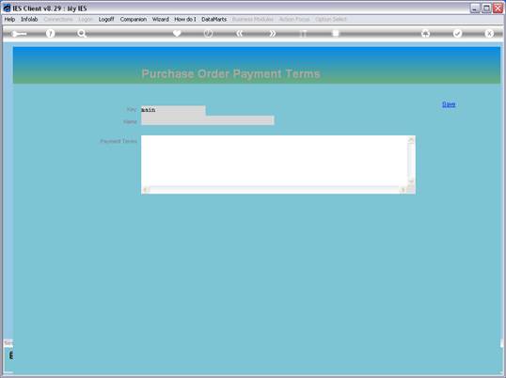Click the round X icon in toolbar

489,33
